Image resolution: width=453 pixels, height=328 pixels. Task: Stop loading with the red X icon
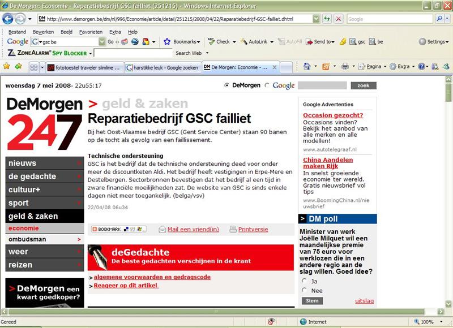pos(338,19)
